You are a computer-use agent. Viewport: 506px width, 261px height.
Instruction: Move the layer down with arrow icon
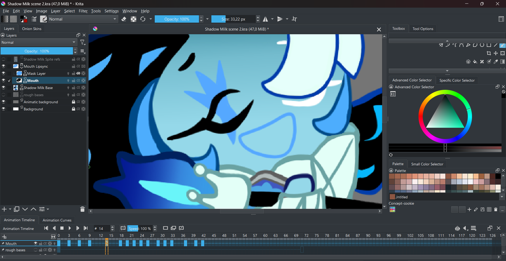(x=25, y=209)
